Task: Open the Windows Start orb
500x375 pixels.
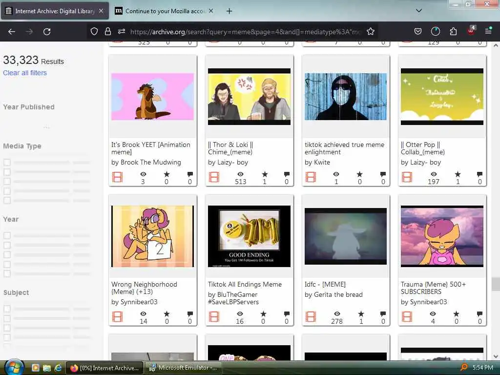Action: tap(14, 367)
